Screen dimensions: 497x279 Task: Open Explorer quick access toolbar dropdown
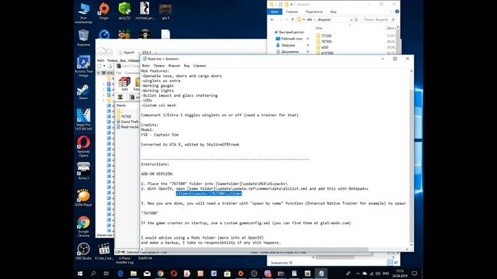click(291, 5)
